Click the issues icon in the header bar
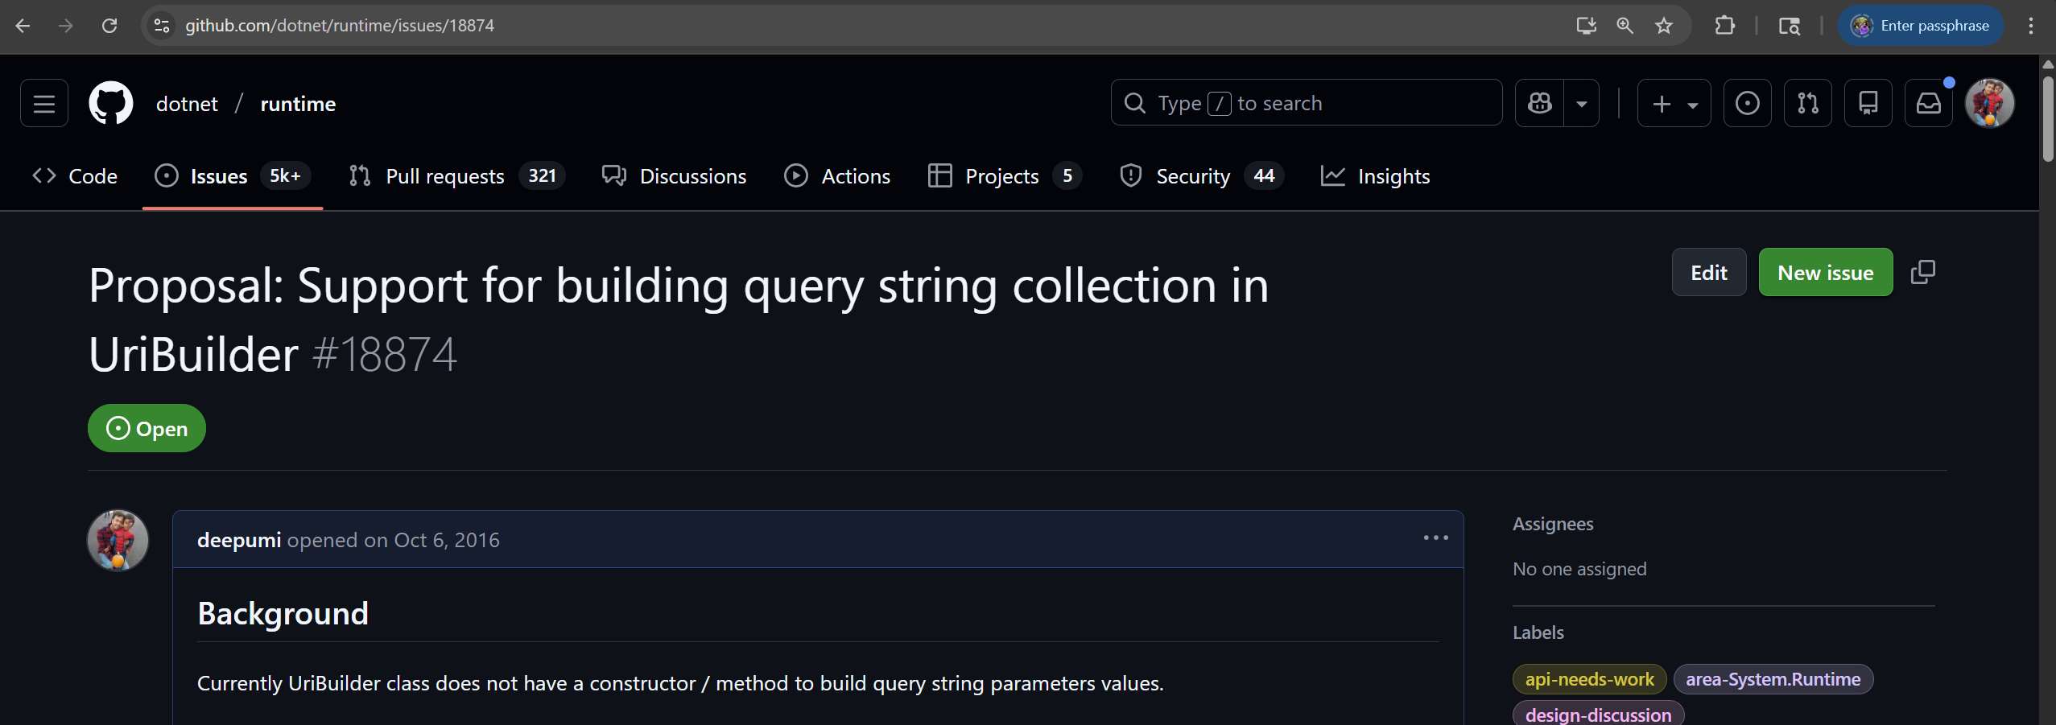Screen dimensions: 2056x725 (1746, 102)
